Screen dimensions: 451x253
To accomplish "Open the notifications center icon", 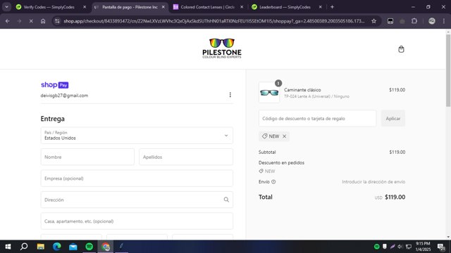I will (x=441, y=247).
